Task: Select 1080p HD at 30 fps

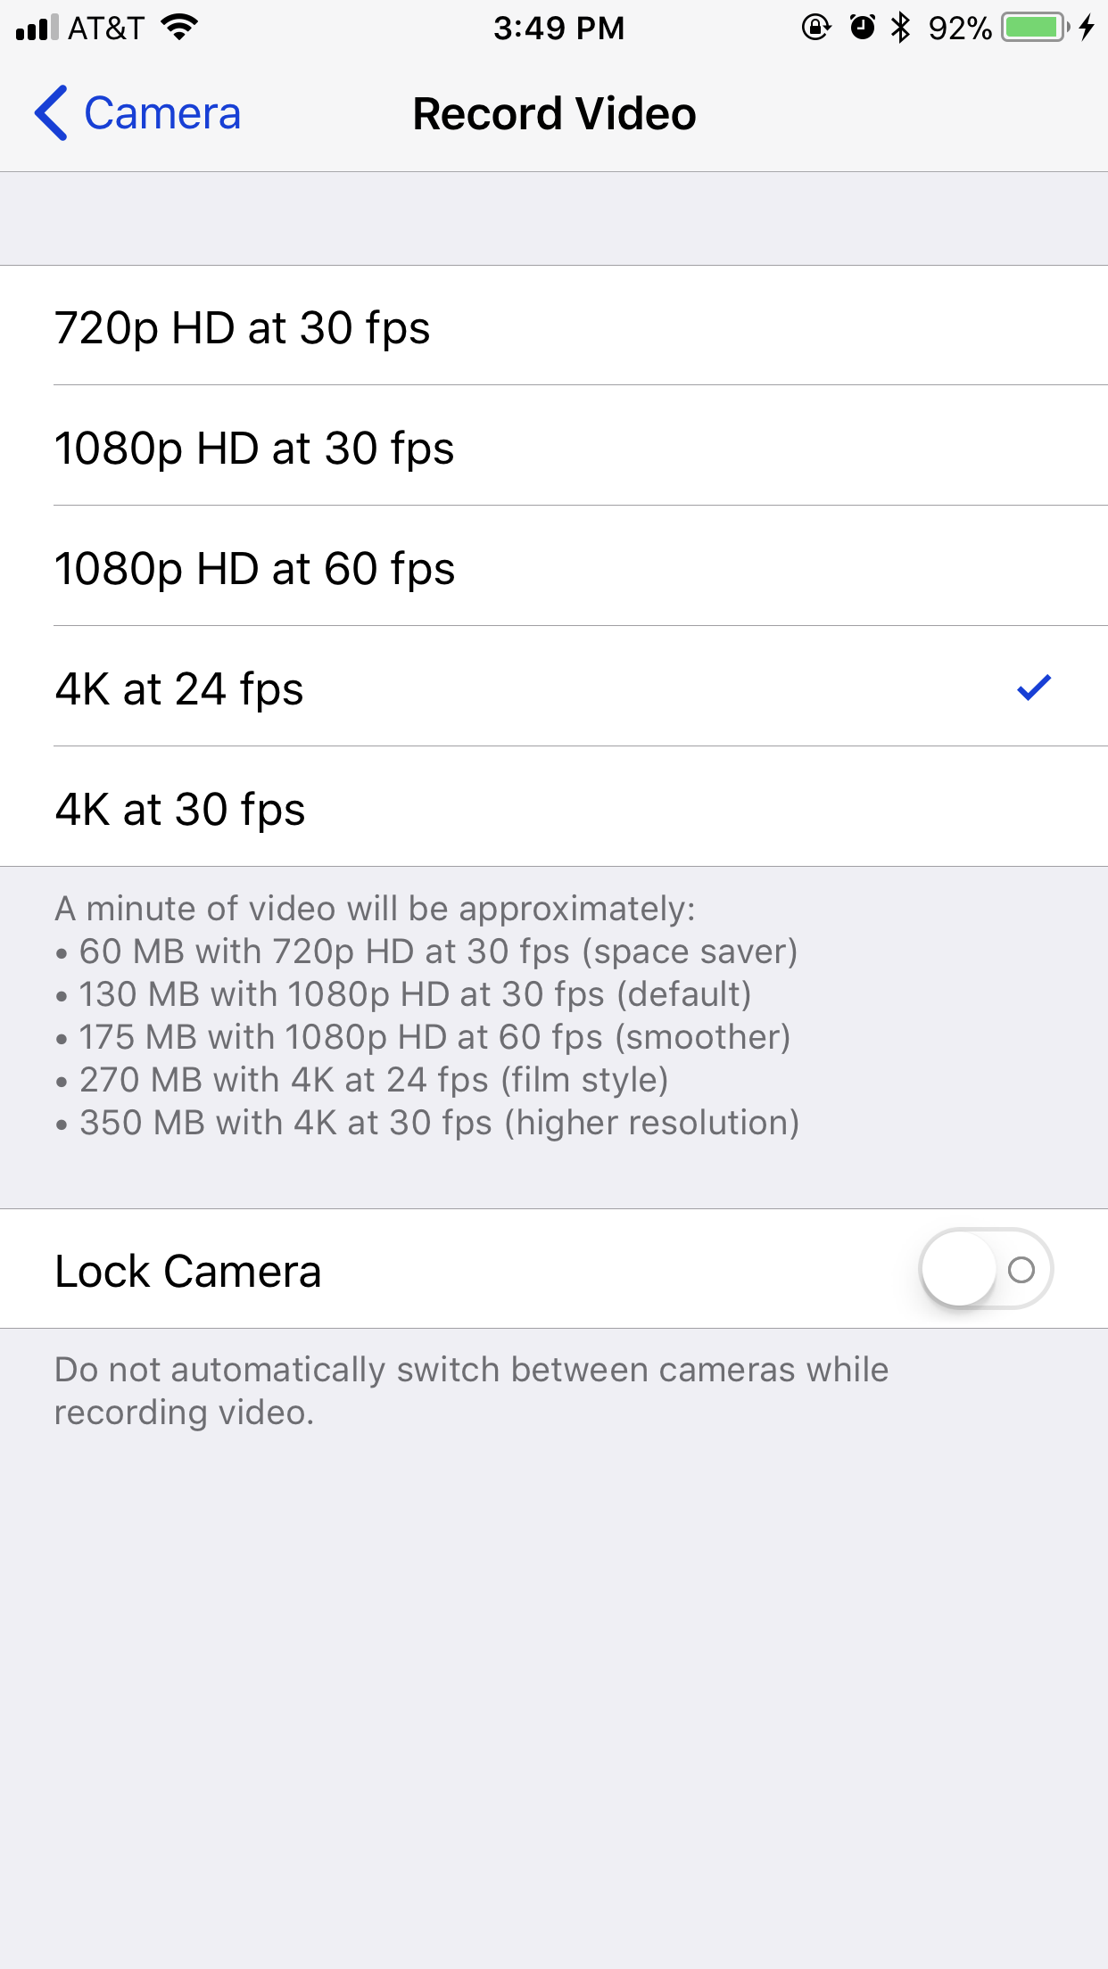Action: [x=554, y=446]
